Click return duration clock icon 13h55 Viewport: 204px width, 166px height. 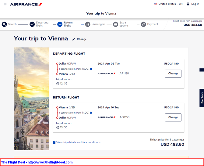pyautogui.click(x=58, y=128)
